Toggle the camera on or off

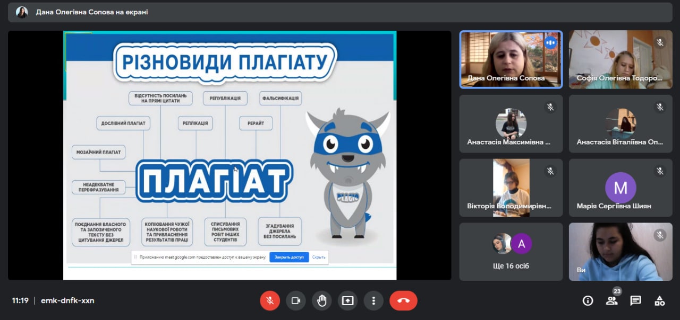tap(296, 300)
